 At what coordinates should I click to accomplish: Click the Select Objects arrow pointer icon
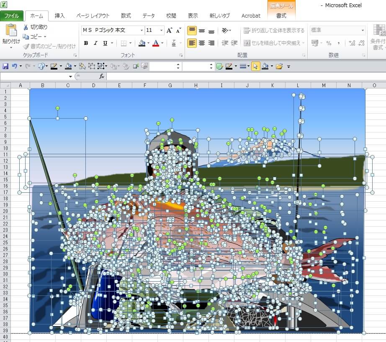255,66
